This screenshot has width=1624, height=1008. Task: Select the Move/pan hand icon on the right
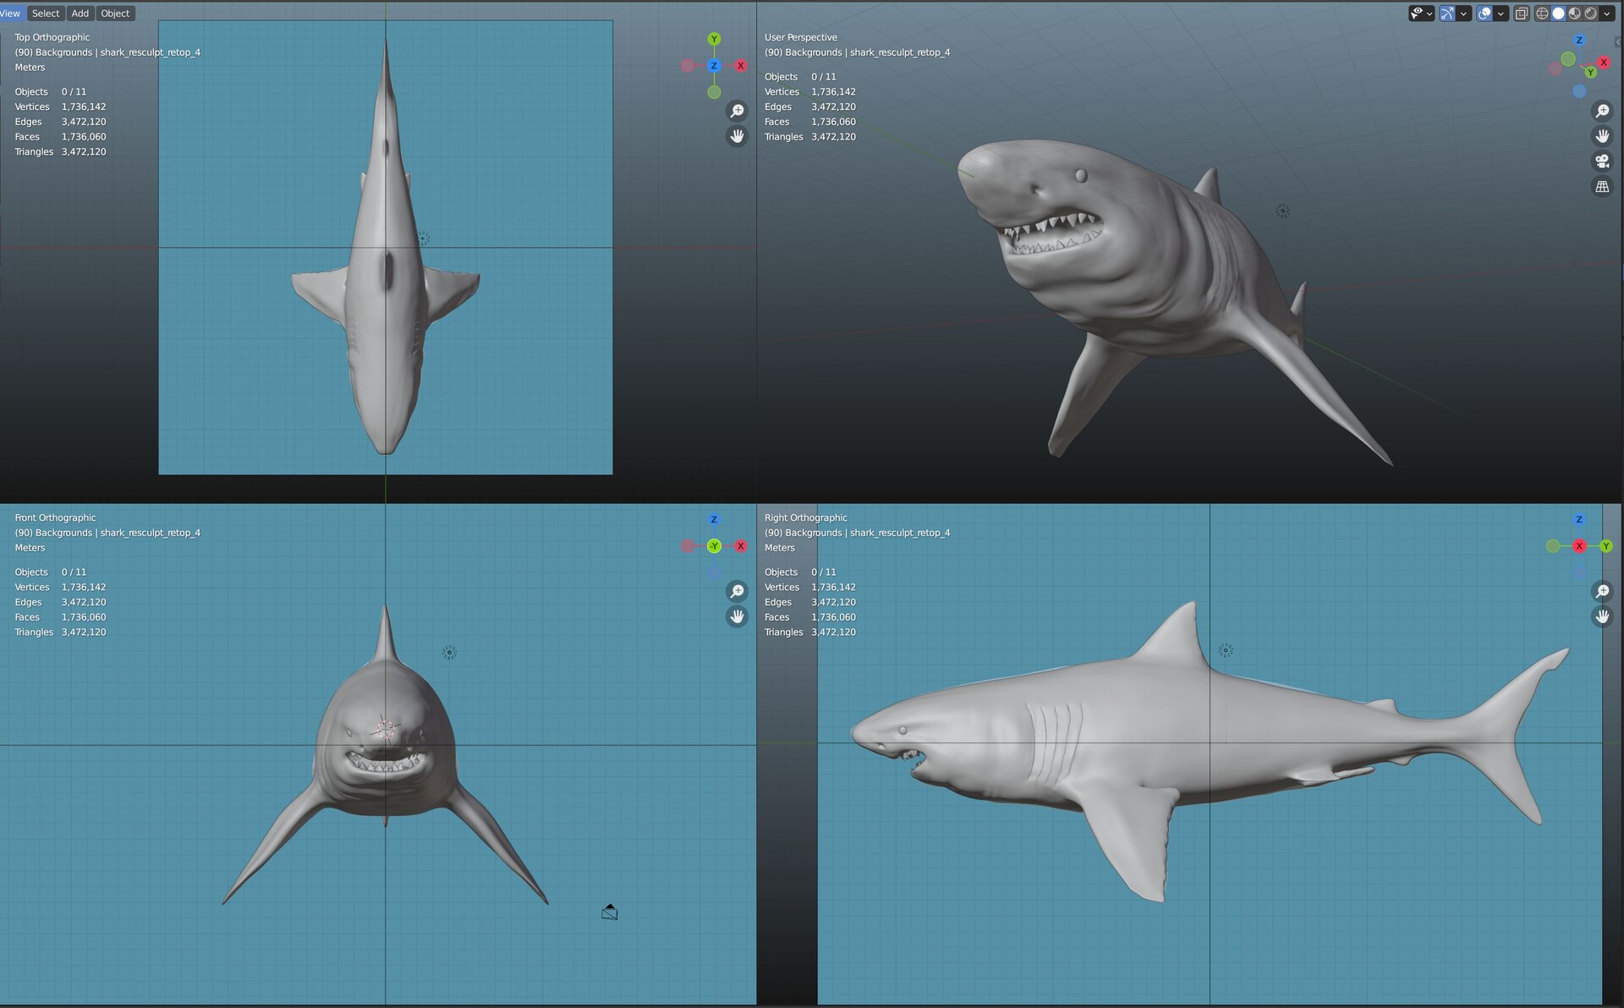click(1603, 135)
